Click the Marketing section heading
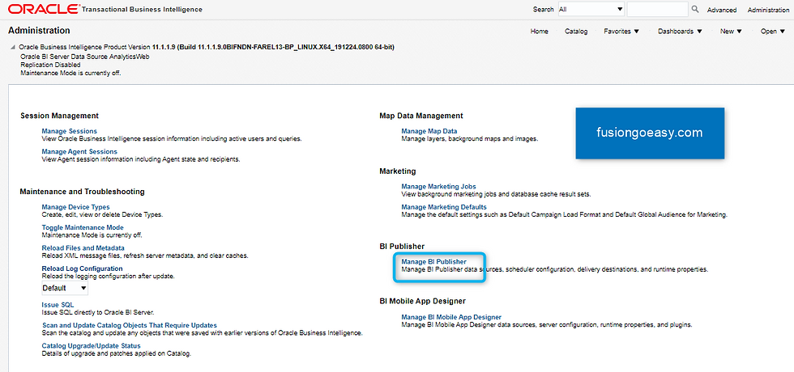794x372 pixels. [398, 171]
